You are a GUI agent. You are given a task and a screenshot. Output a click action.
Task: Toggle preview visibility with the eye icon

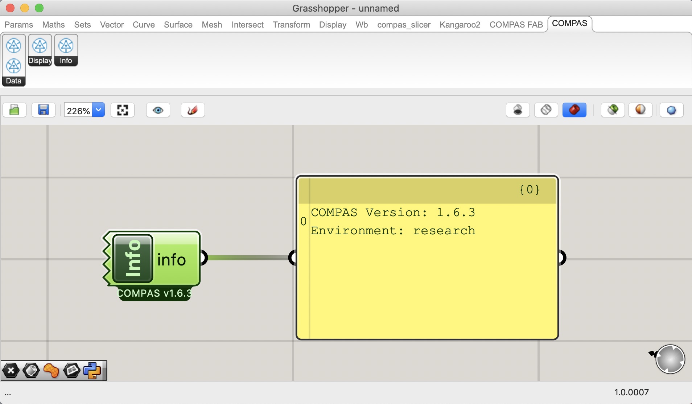click(158, 110)
